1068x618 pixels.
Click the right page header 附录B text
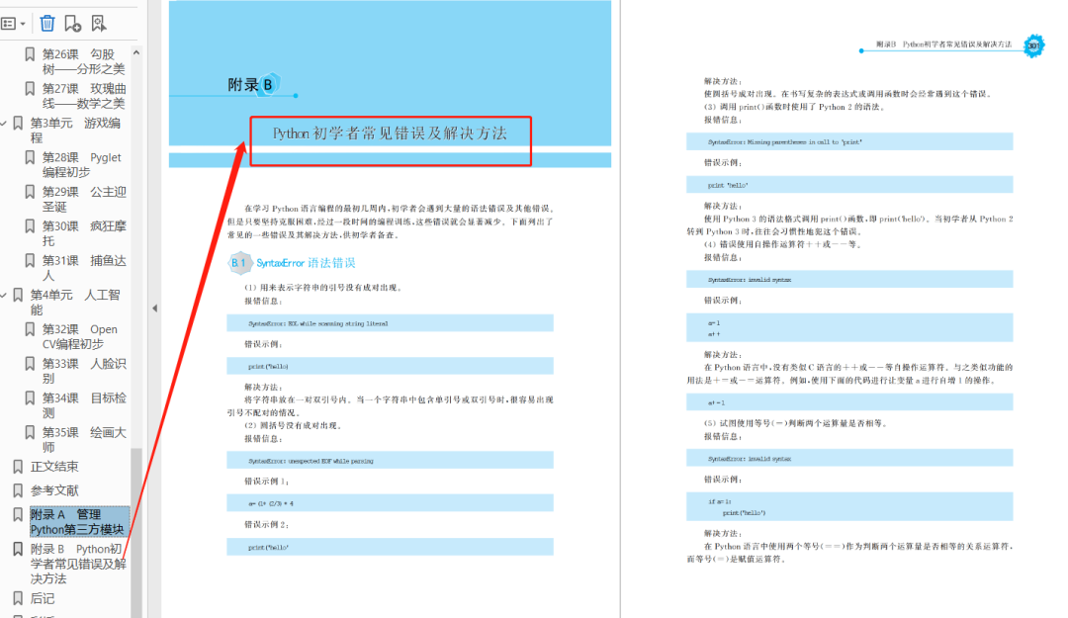[943, 44]
